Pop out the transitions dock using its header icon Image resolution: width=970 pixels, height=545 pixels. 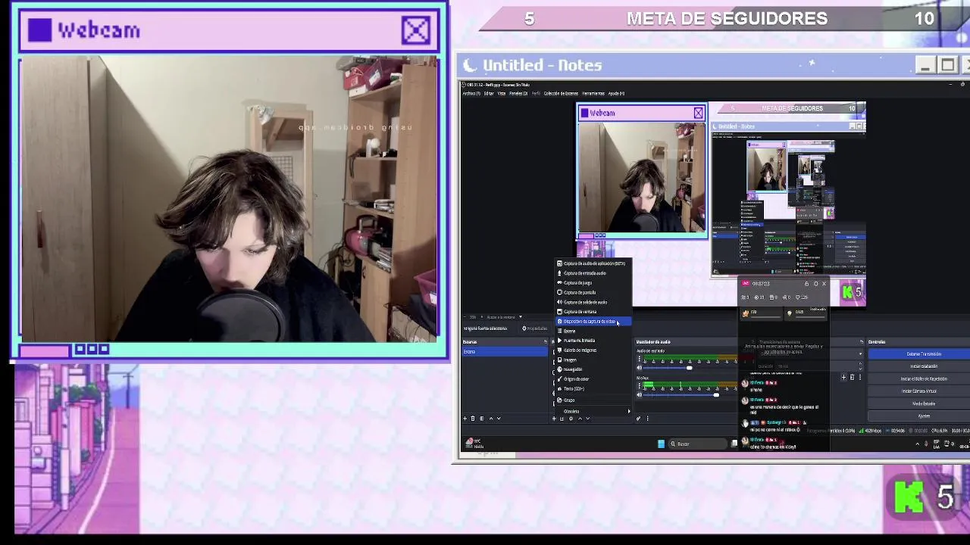[x=862, y=341]
